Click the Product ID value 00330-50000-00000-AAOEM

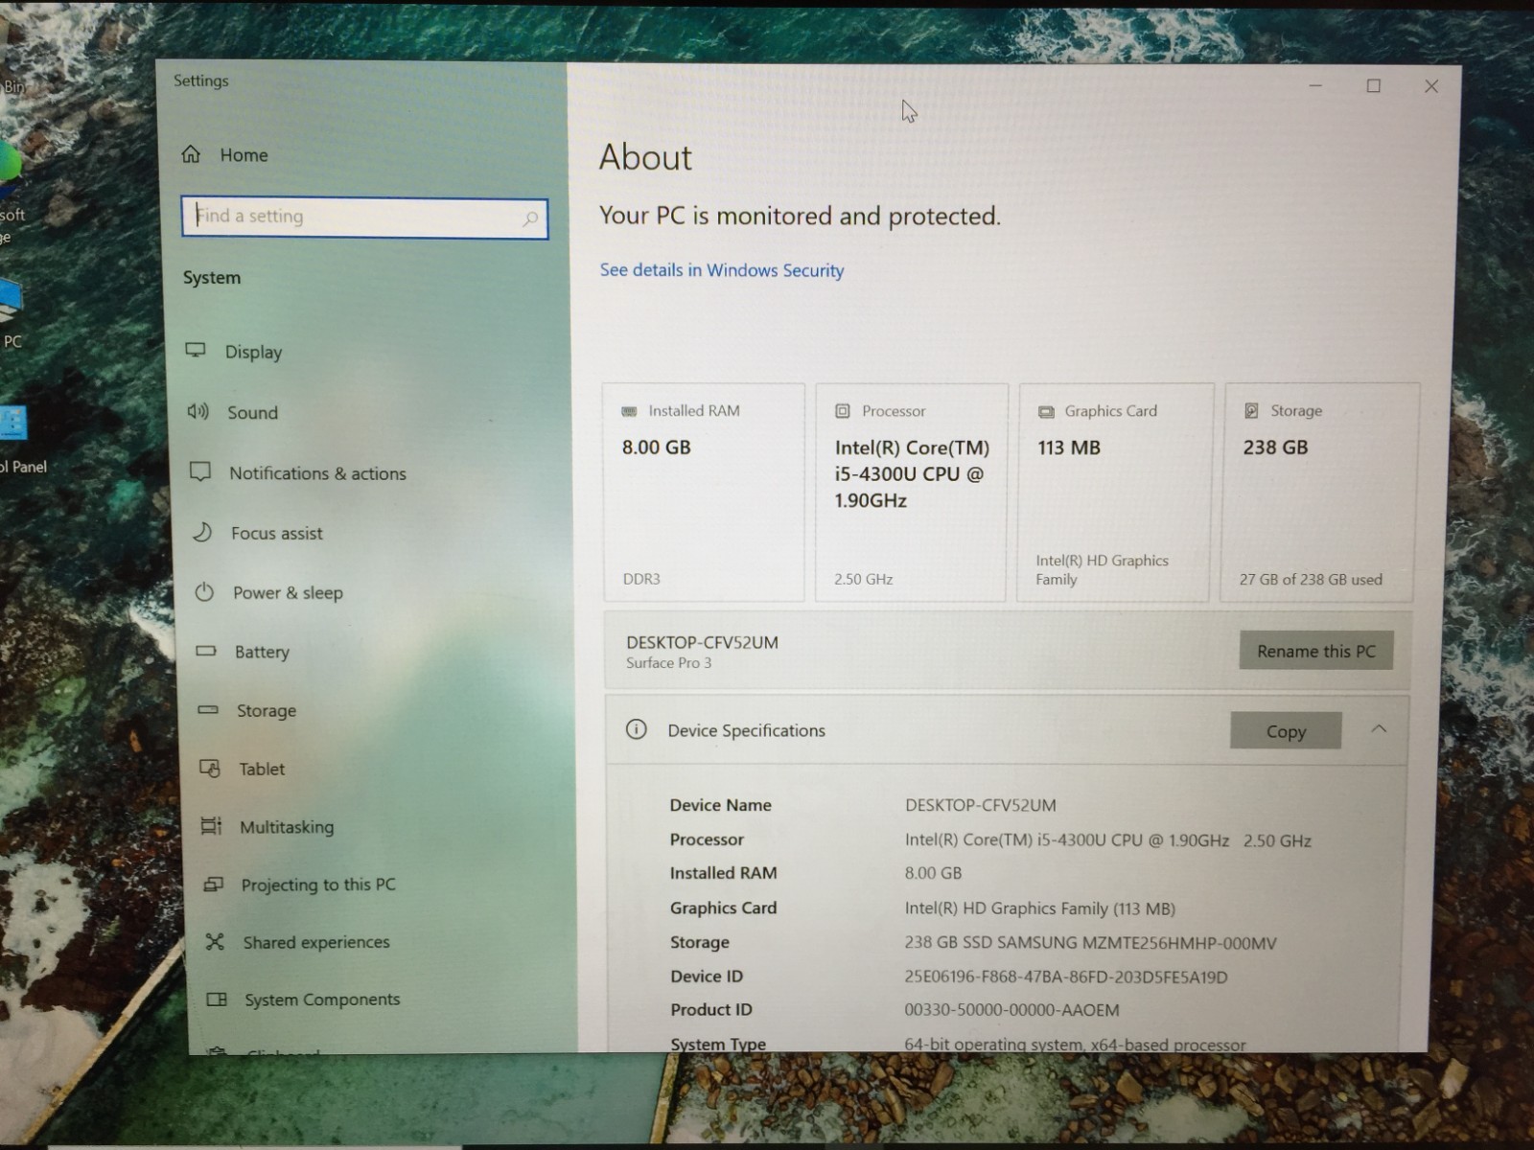click(1011, 1010)
